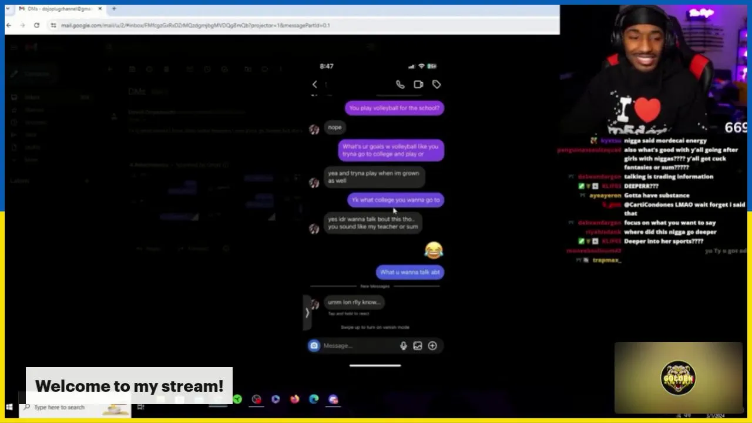The width and height of the screenshot is (752, 423).
Task: Click the Message... text field
Action: click(358, 345)
